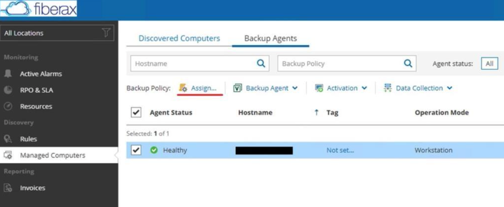Expand the Data Collection dropdown menu
The width and height of the screenshot is (504, 207).
tap(449, 88)
